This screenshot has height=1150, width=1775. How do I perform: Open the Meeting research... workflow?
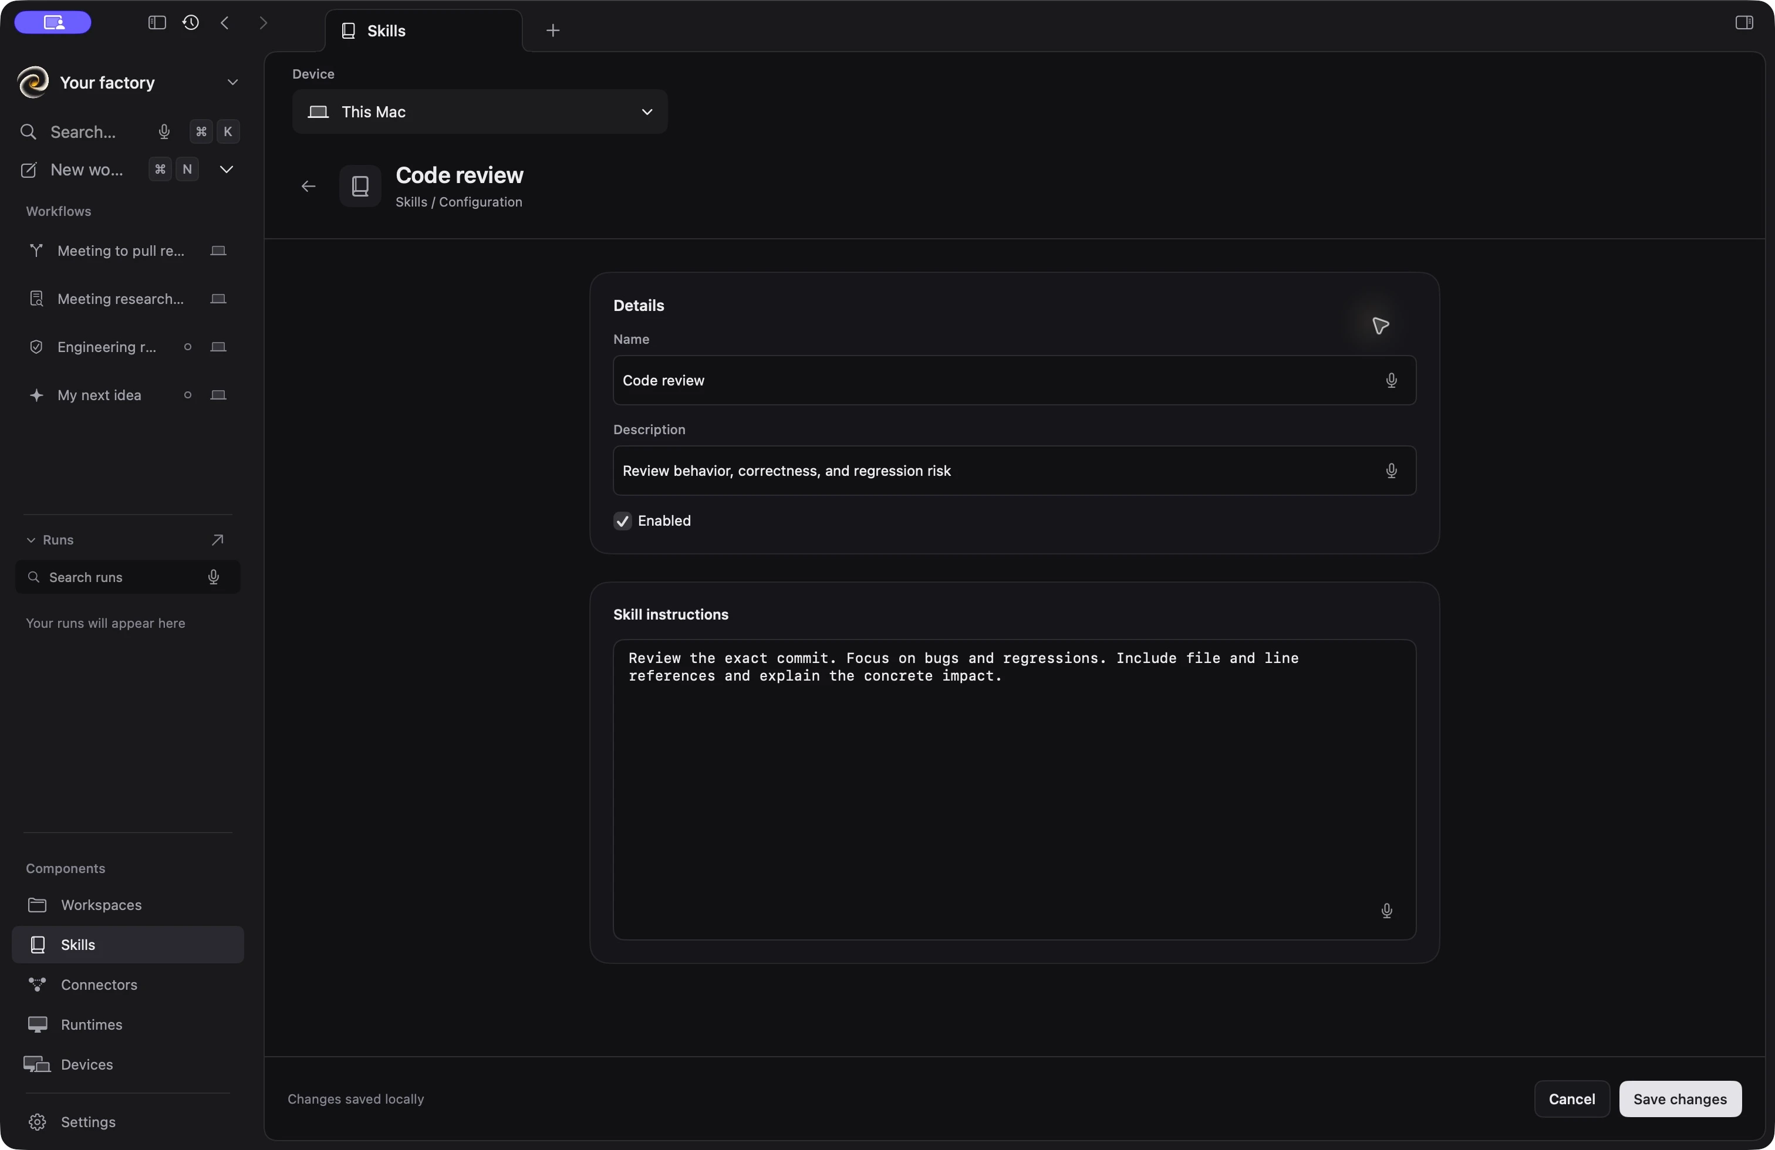click(127, 299)
